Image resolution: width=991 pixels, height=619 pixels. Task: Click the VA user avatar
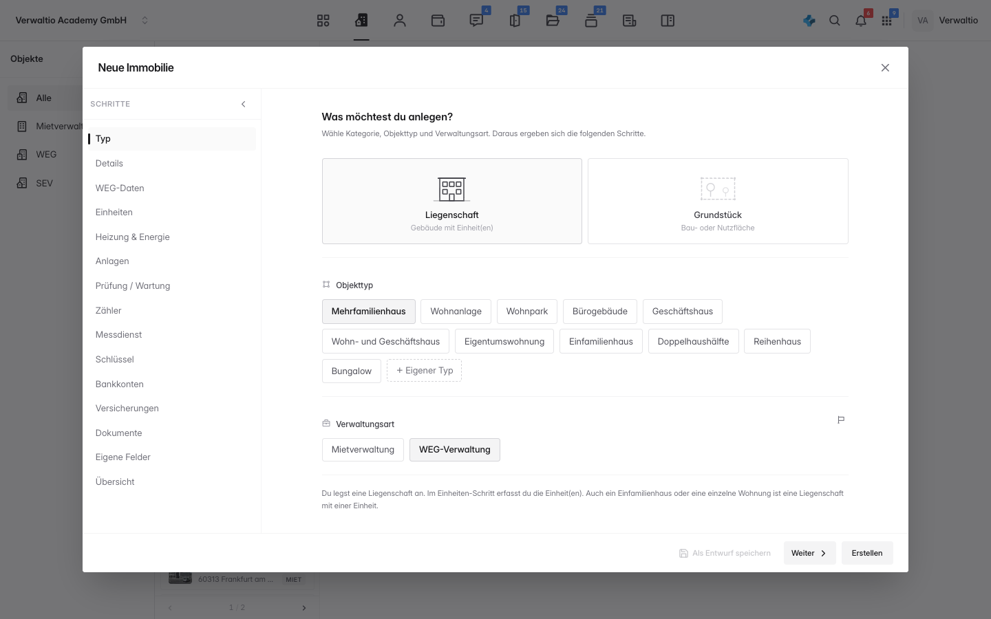tap(923, 21)
